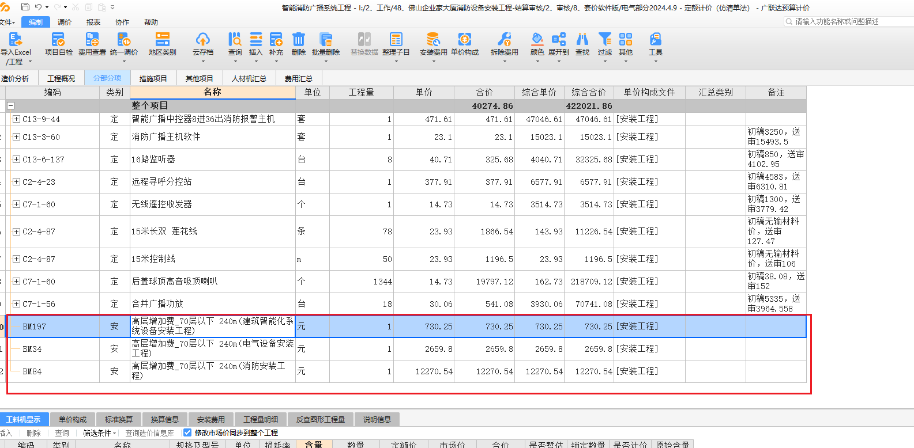This screenshot has width=914, height=448.
Task: Open the 工程量明细 bottom panel tab
Action: (261, 419)
